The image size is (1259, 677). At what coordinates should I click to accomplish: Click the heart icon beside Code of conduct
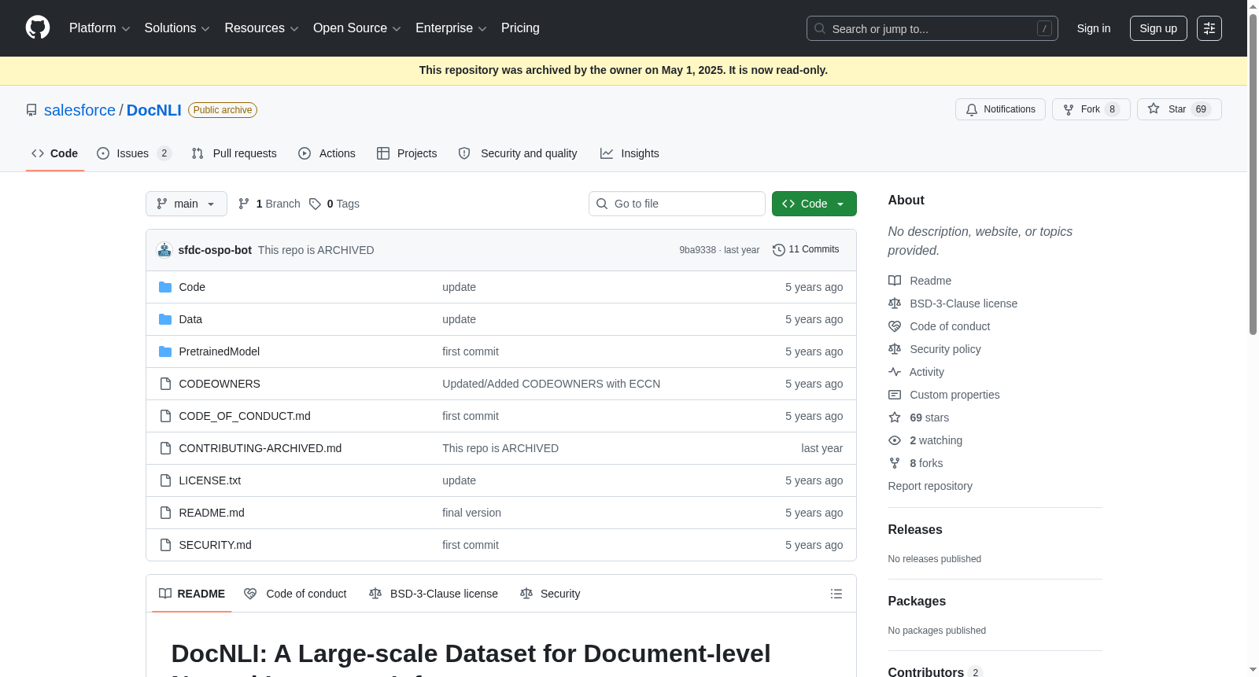coord(895,326)
